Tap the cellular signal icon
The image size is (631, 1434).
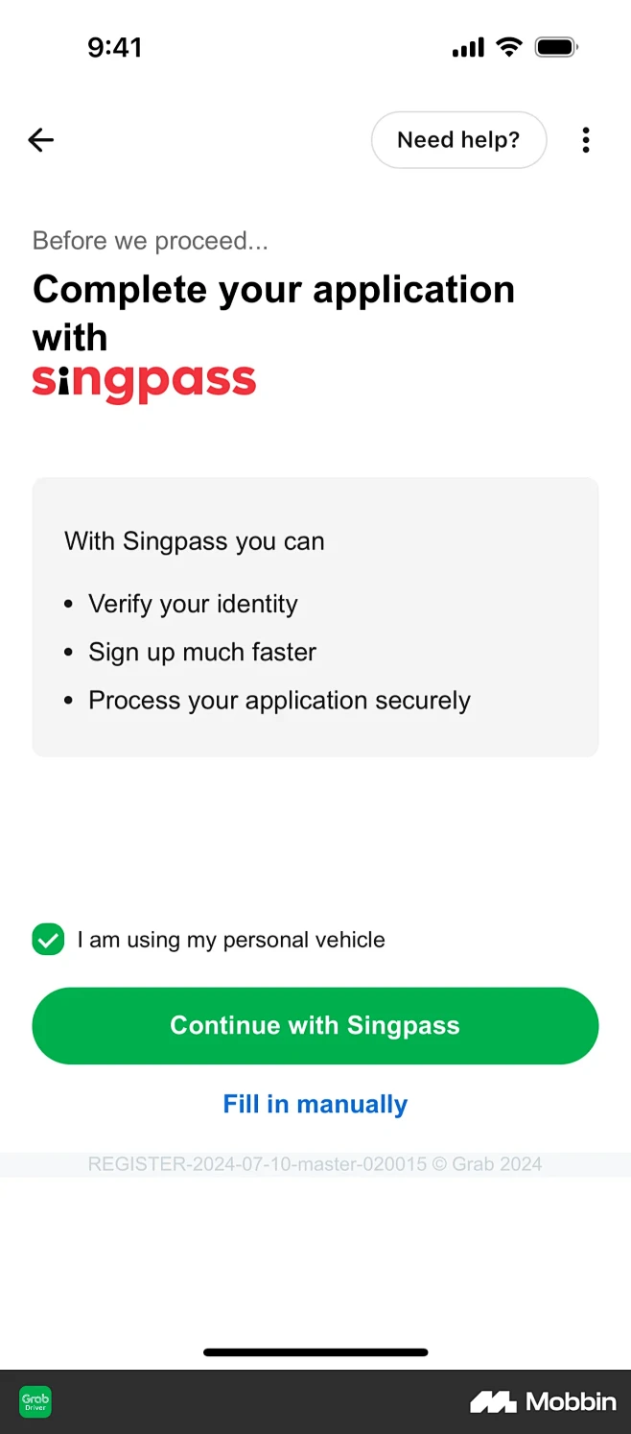(468, 45)
